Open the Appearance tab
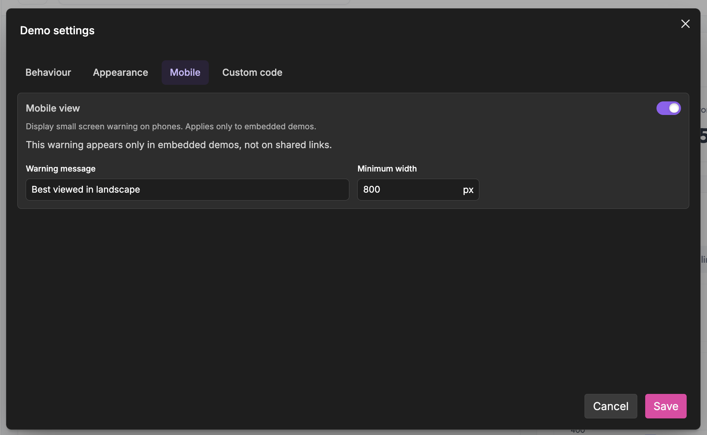Viewport: 707px width, 435px height. pos(120,72)
